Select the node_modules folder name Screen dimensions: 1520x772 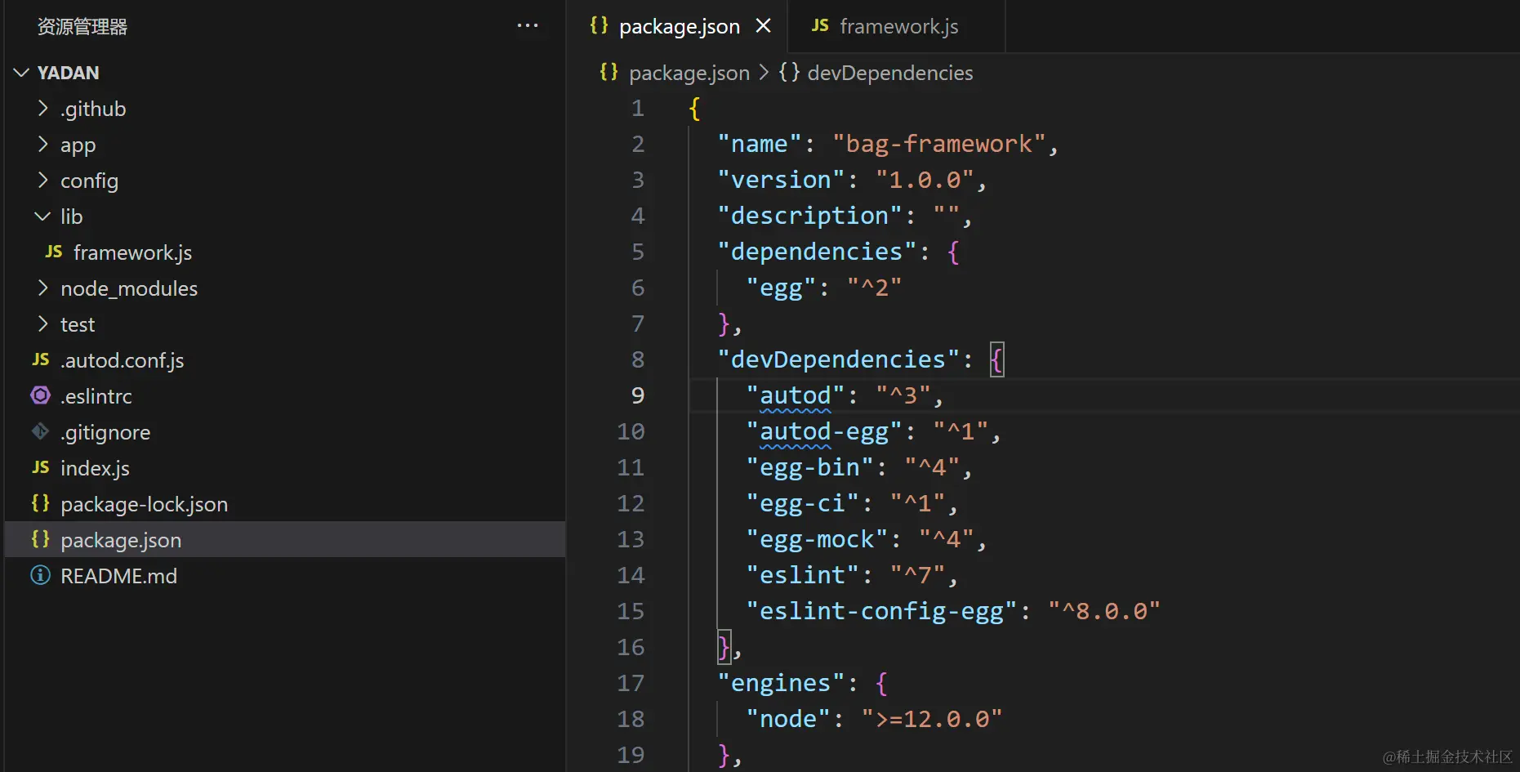click(129, 288)
